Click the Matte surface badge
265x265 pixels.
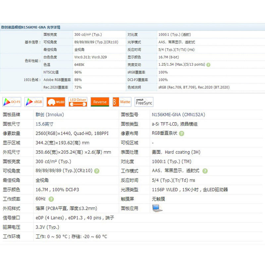click(x=122, y=102)
